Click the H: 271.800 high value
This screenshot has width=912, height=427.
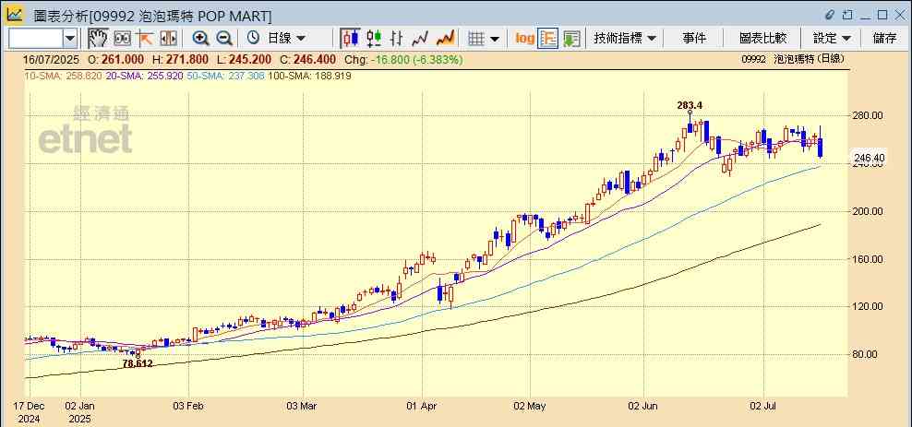click(180, 59)
